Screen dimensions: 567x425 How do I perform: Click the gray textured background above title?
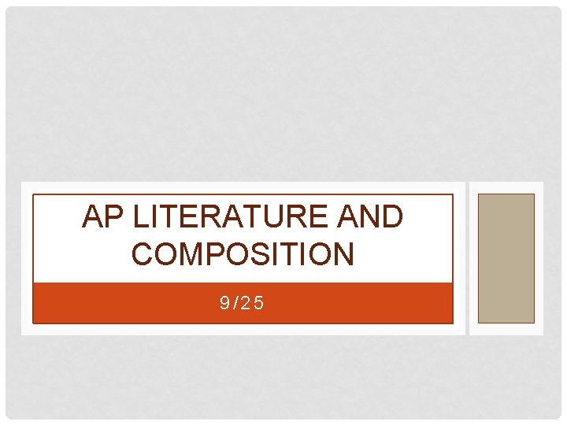coord(283,94)
